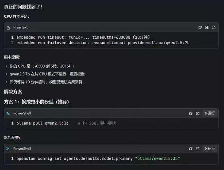The height and width of the screenshot is (170, 224).
Task: Run the openclaw config set command
Action: coord(210,149)
